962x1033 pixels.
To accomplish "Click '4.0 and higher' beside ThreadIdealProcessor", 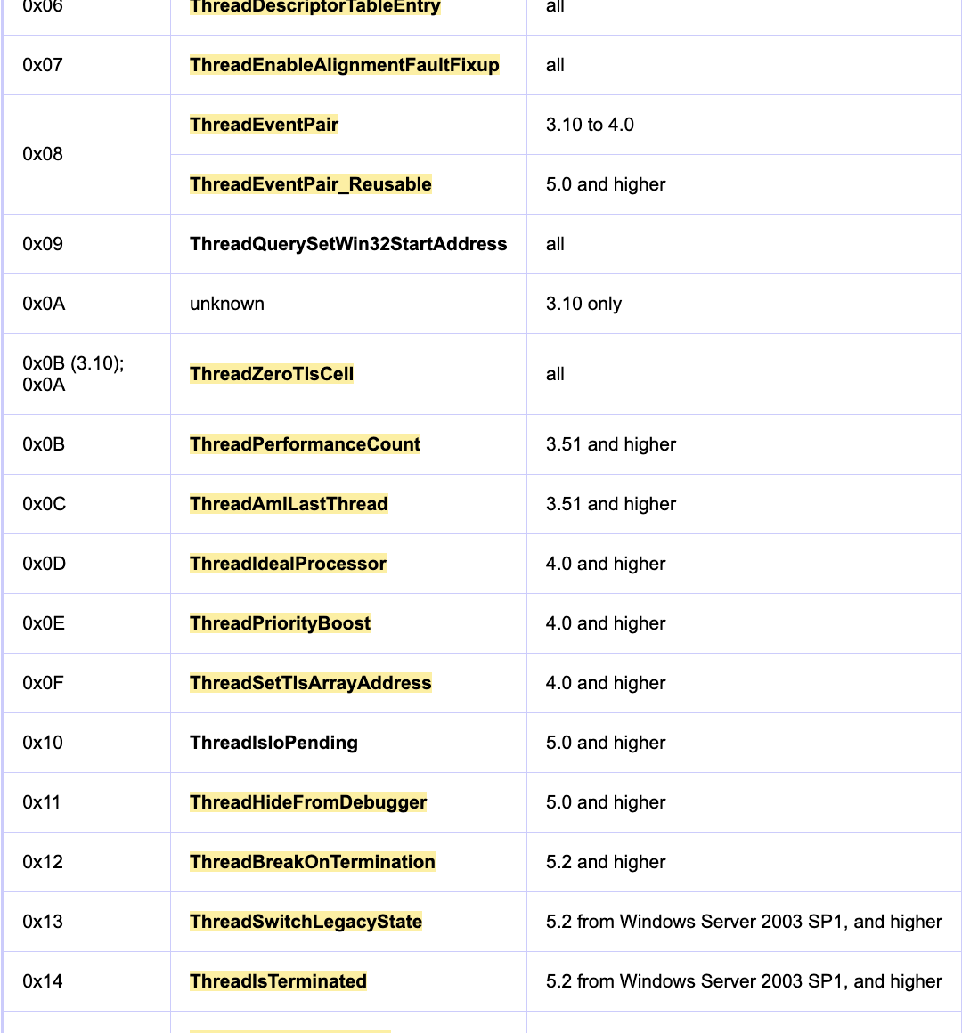I will (x=606, y=564).
